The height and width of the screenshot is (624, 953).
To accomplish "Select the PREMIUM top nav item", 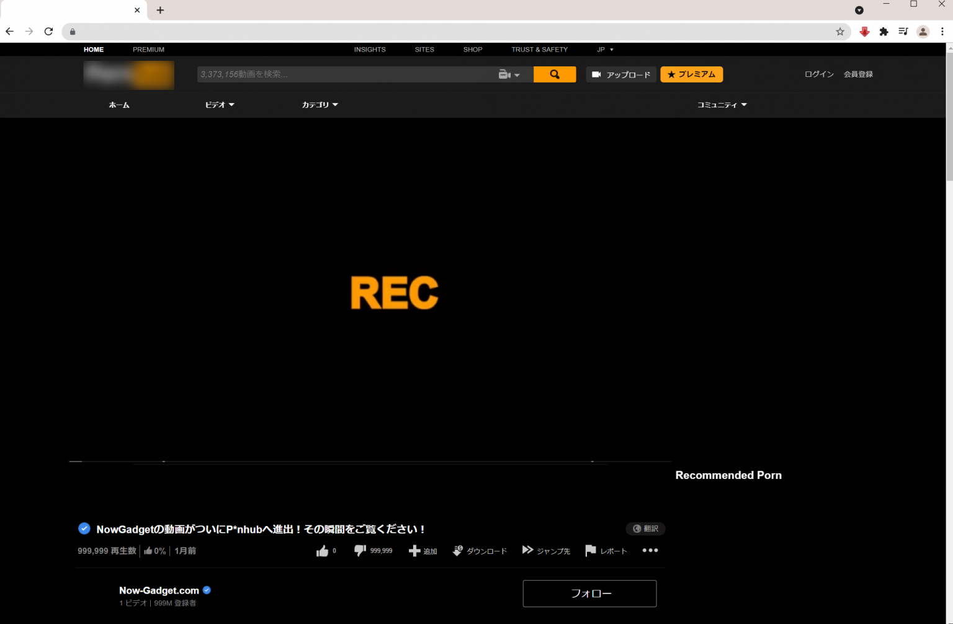I will click(x=148, y=50).
